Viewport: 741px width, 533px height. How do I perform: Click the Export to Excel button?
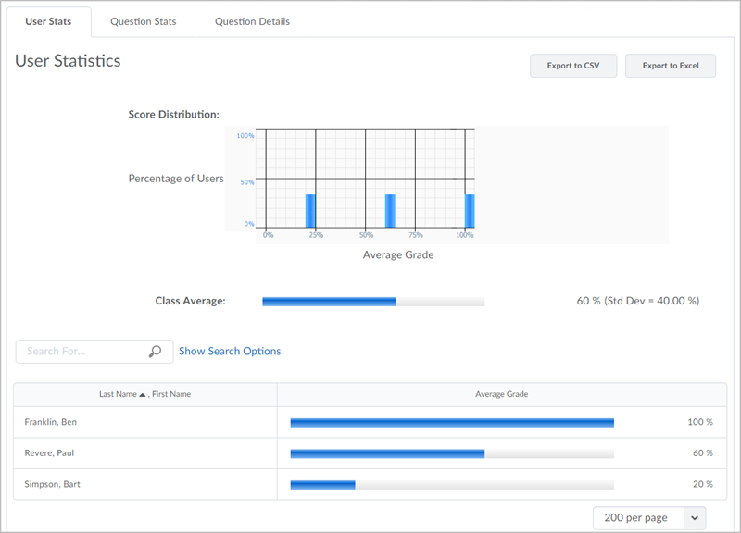(671, 66)
